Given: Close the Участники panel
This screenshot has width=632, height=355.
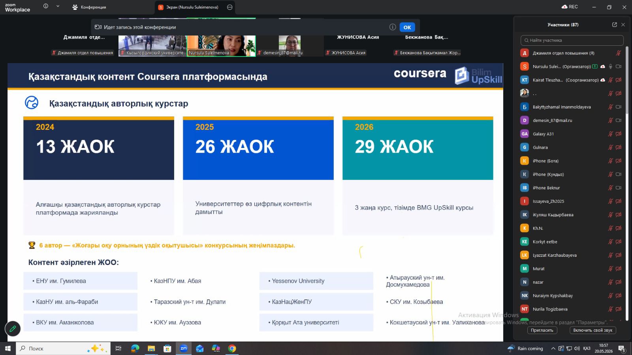Looking at the screenshot, I should pos(623,24).
